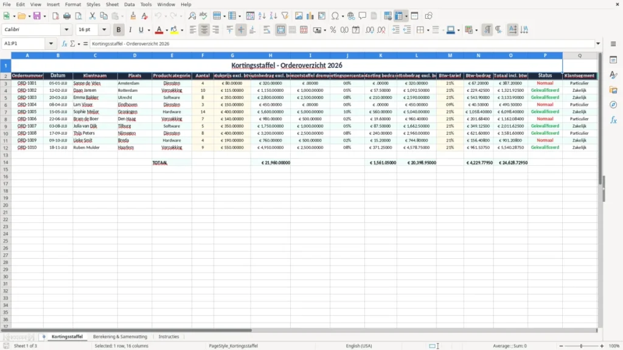
Task: Define print area icon
Action: 388,16
